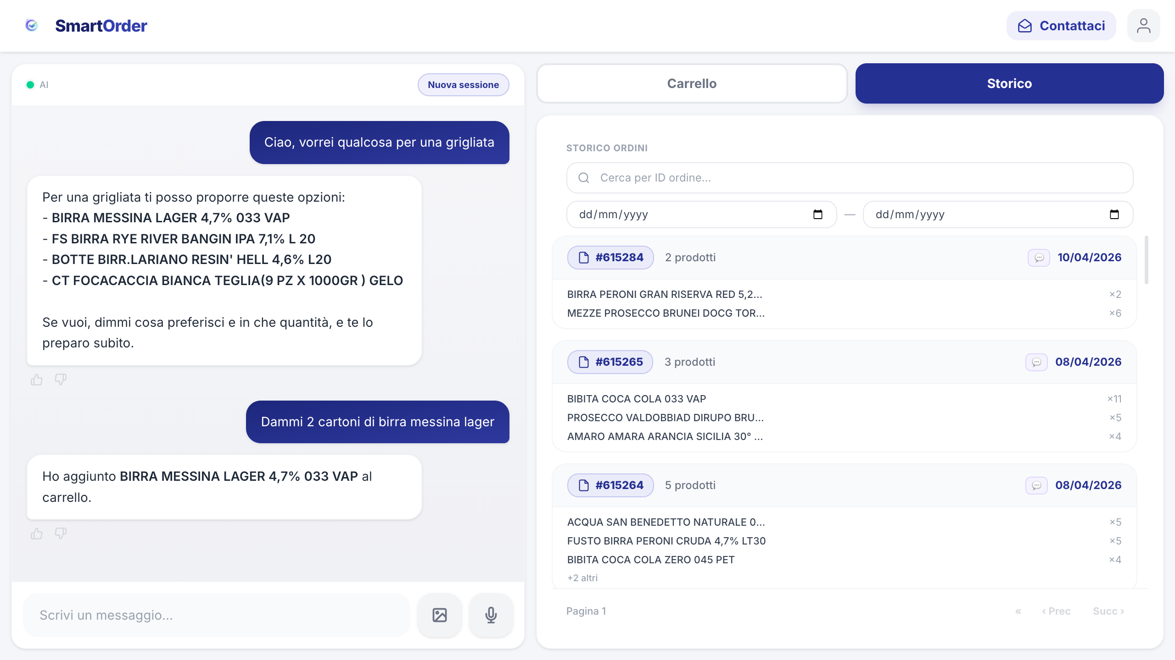This screenshot has width=1175, height=660.
Task: Select BIBITA COCA COLA ZERO 045 PET row
Action: point(844,560)
